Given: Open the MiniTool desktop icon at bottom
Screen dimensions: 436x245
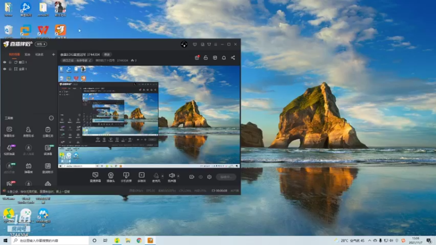Looking at the screenshot, I should (x=43, y=217).
